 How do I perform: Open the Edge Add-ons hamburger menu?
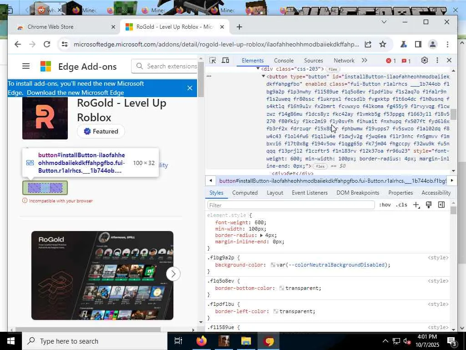[x=26, y=66]
